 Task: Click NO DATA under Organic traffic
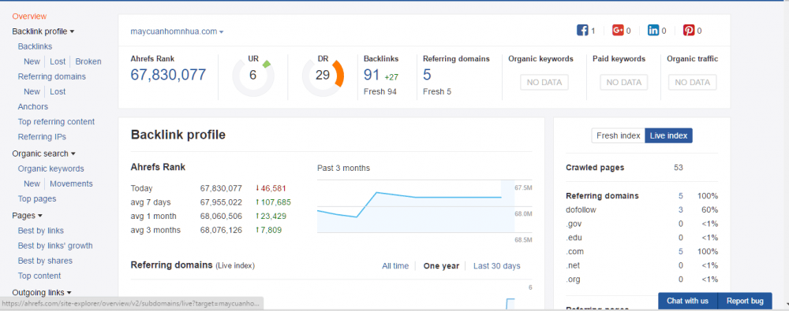pyautogui.click(x=693, y=83)
